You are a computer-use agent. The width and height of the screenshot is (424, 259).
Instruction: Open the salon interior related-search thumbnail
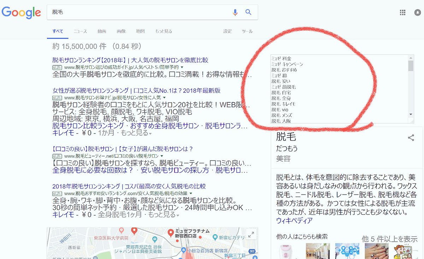pos(318,251)
